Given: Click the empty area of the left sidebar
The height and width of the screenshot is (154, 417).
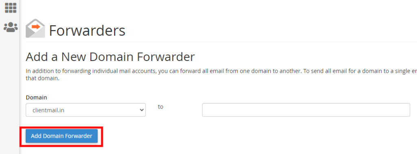Looking at the screenshot, I should pyautogui.click(x=10, y=93).
